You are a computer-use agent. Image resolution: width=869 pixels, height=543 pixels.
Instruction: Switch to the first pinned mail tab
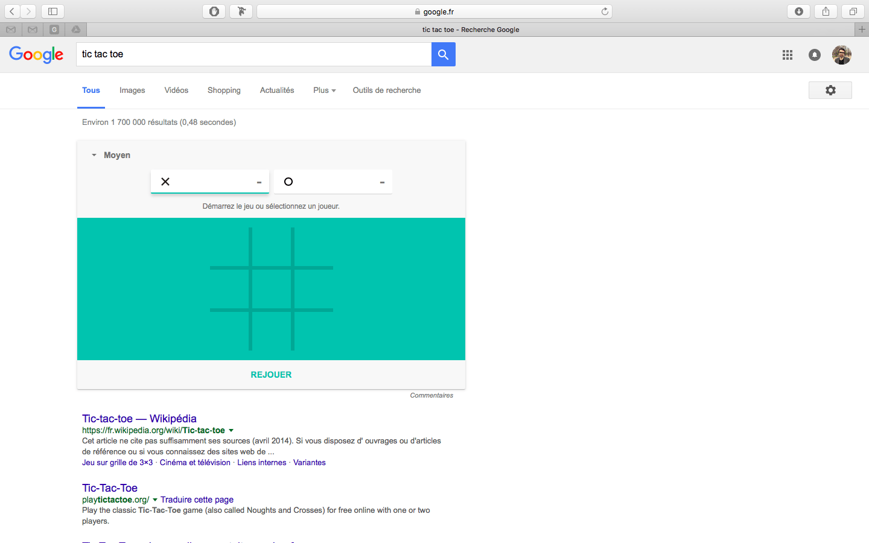tap(11, 30)
